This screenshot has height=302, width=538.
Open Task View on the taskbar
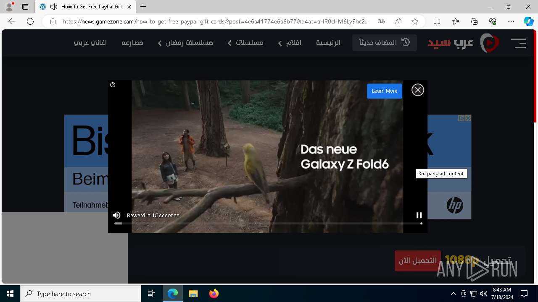point(151,294)
